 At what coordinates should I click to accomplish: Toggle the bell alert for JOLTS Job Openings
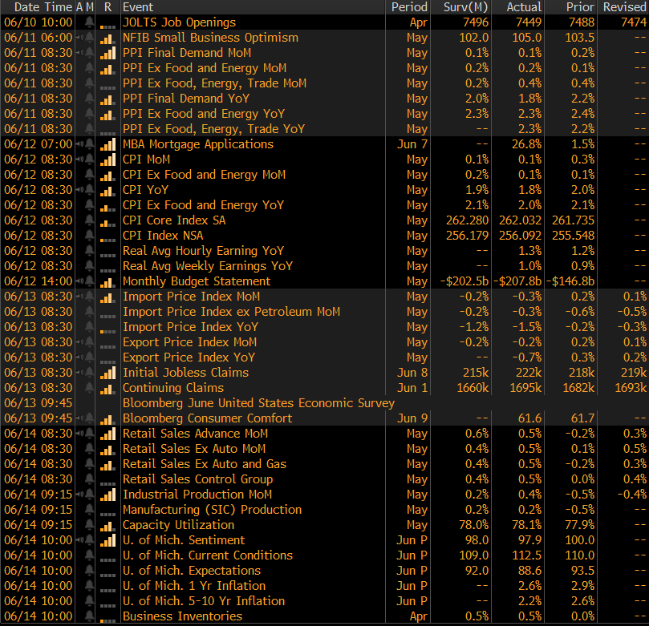[90, 22]
